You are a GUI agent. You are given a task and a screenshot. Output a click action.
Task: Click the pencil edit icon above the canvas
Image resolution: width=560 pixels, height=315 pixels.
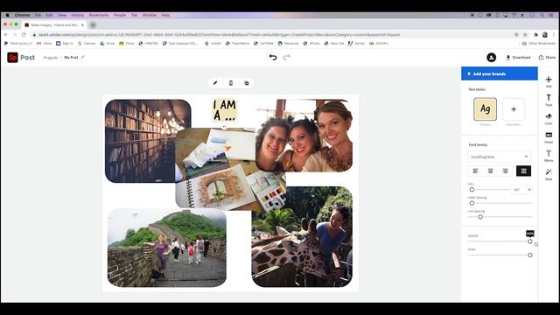coord(215,83)
